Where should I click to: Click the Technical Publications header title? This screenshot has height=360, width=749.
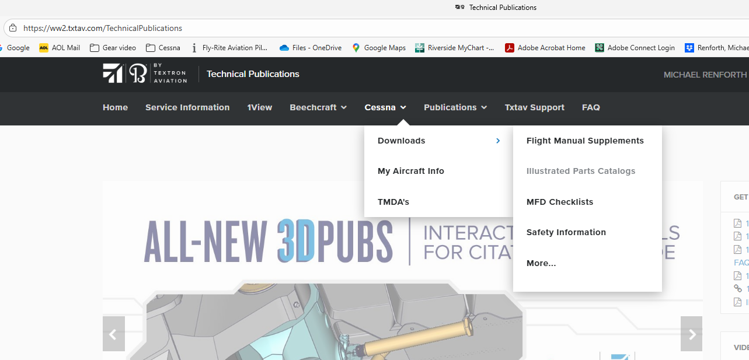(253, 74)
